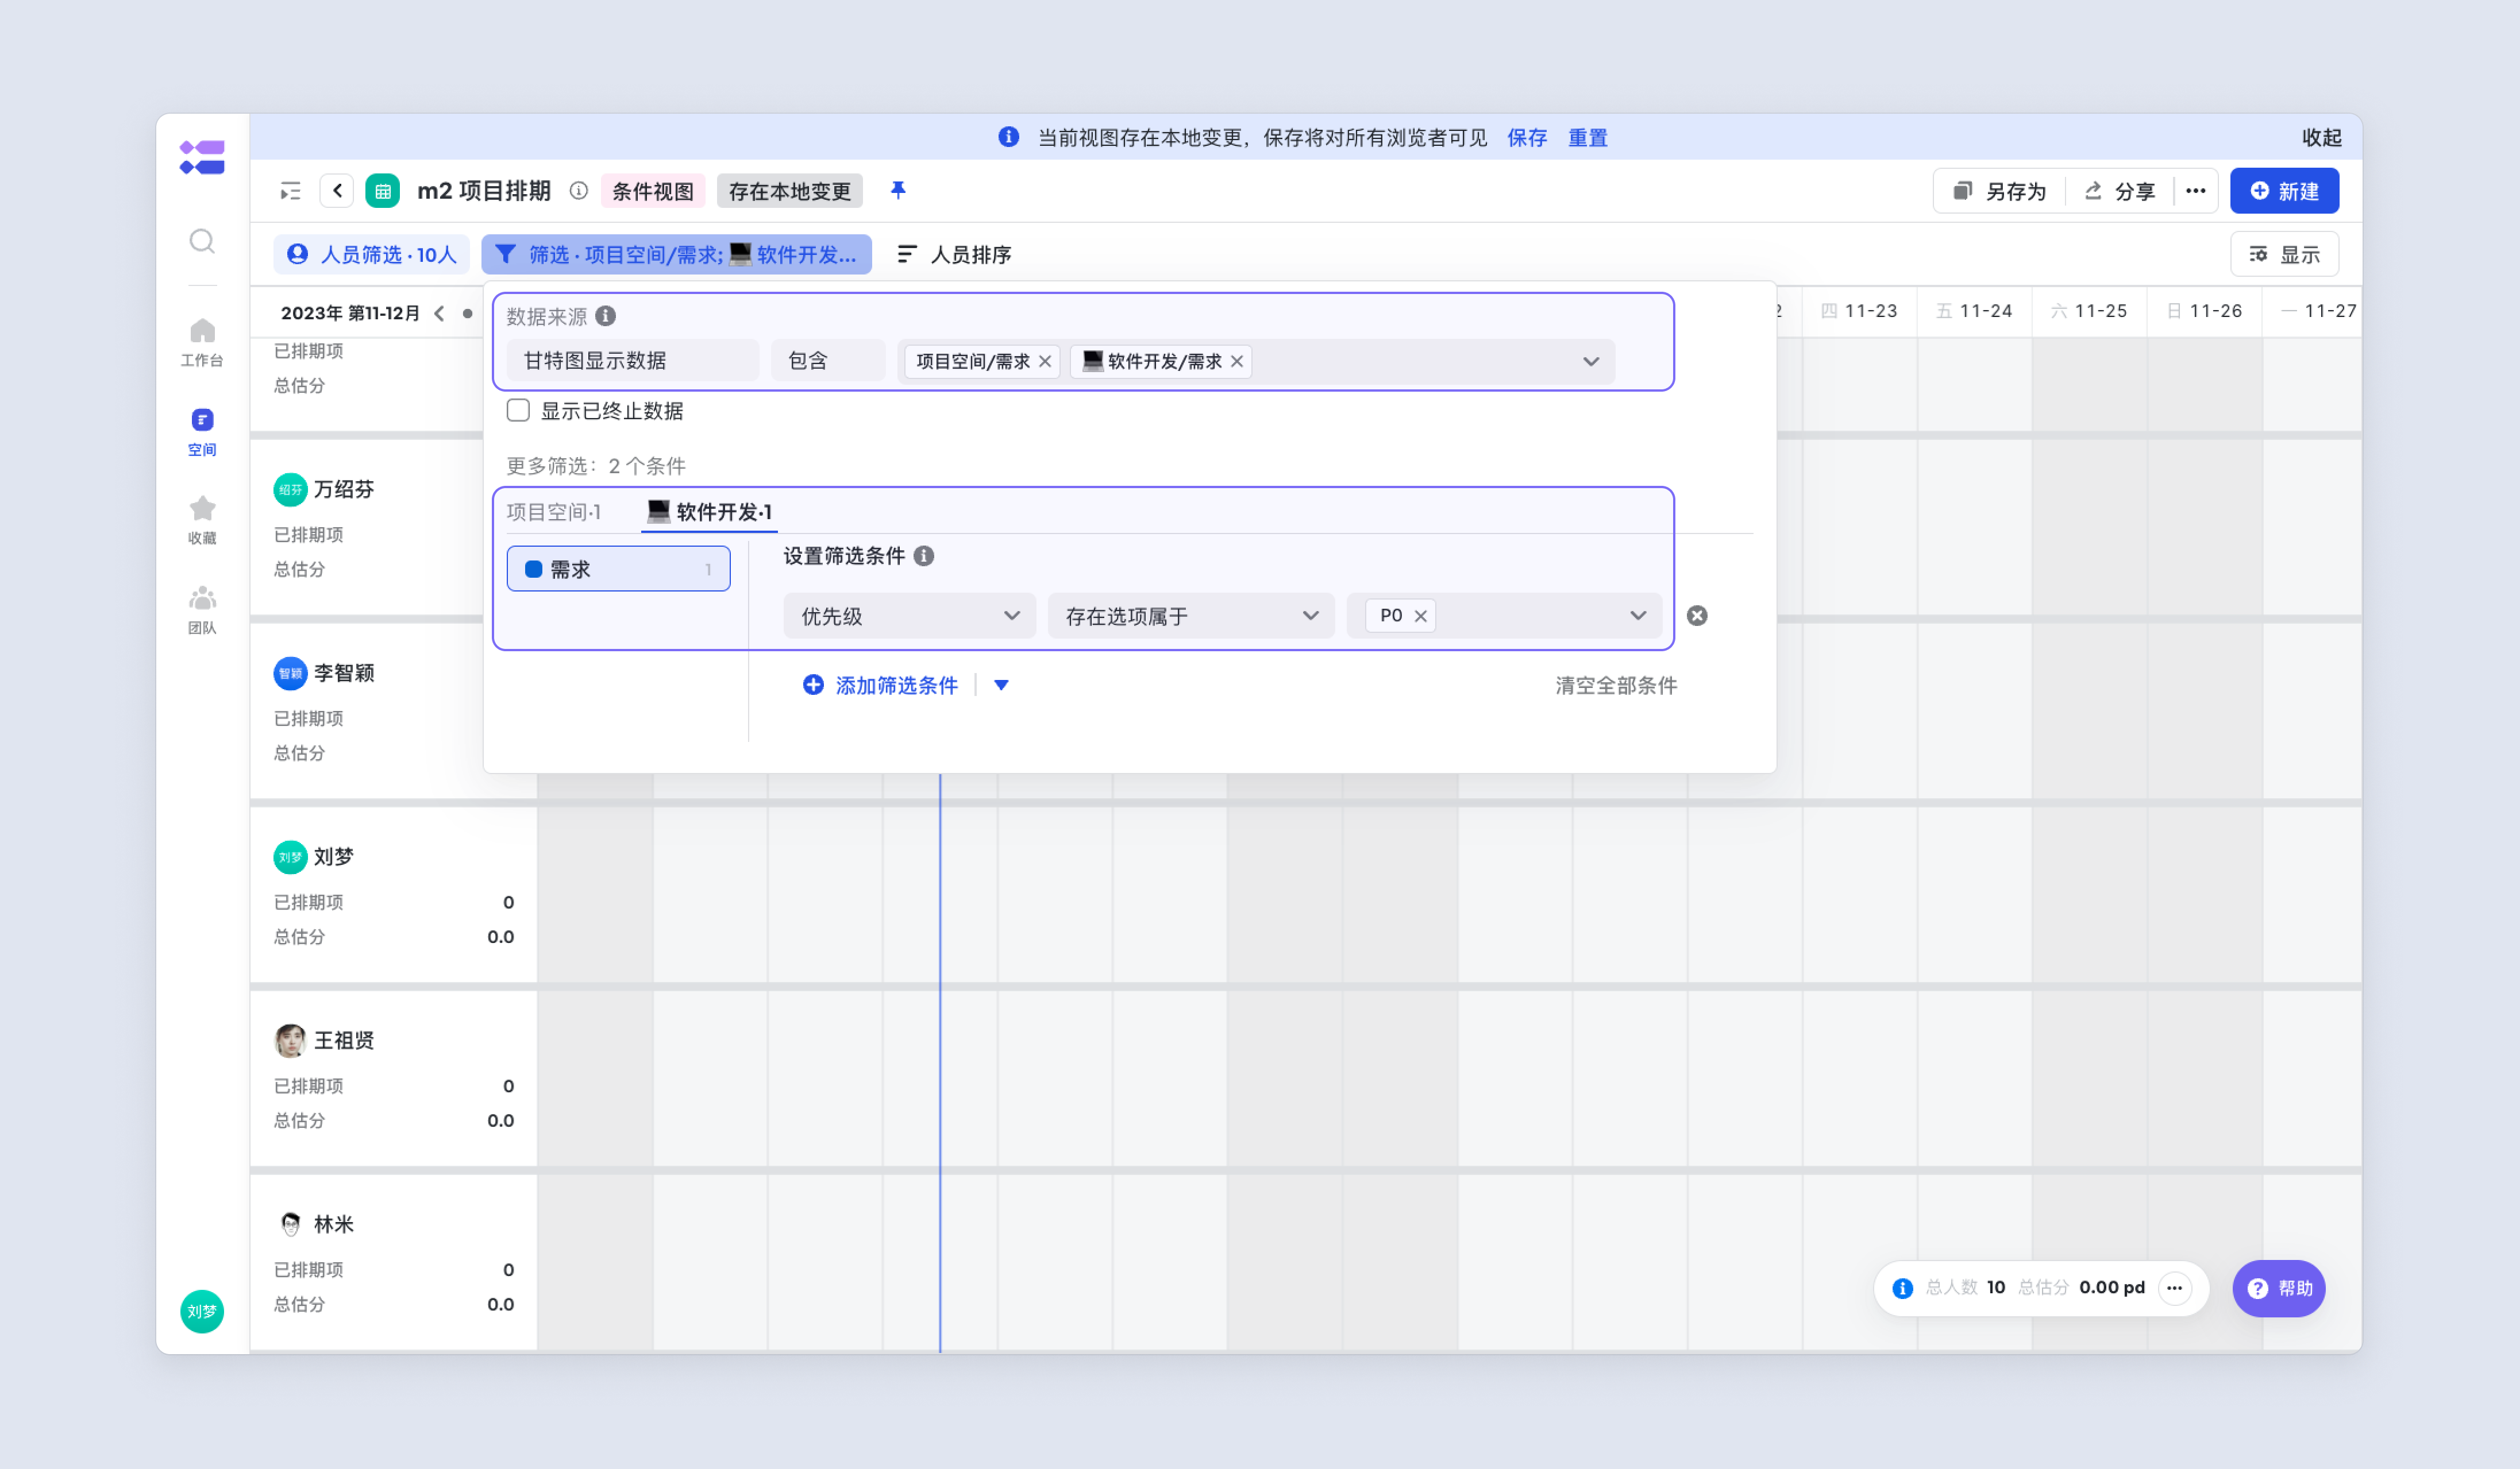Enable 显示已终止数据 checkbox
Image resolution: width=2520 pixels, height=1469 pixels.
(518, 411)
